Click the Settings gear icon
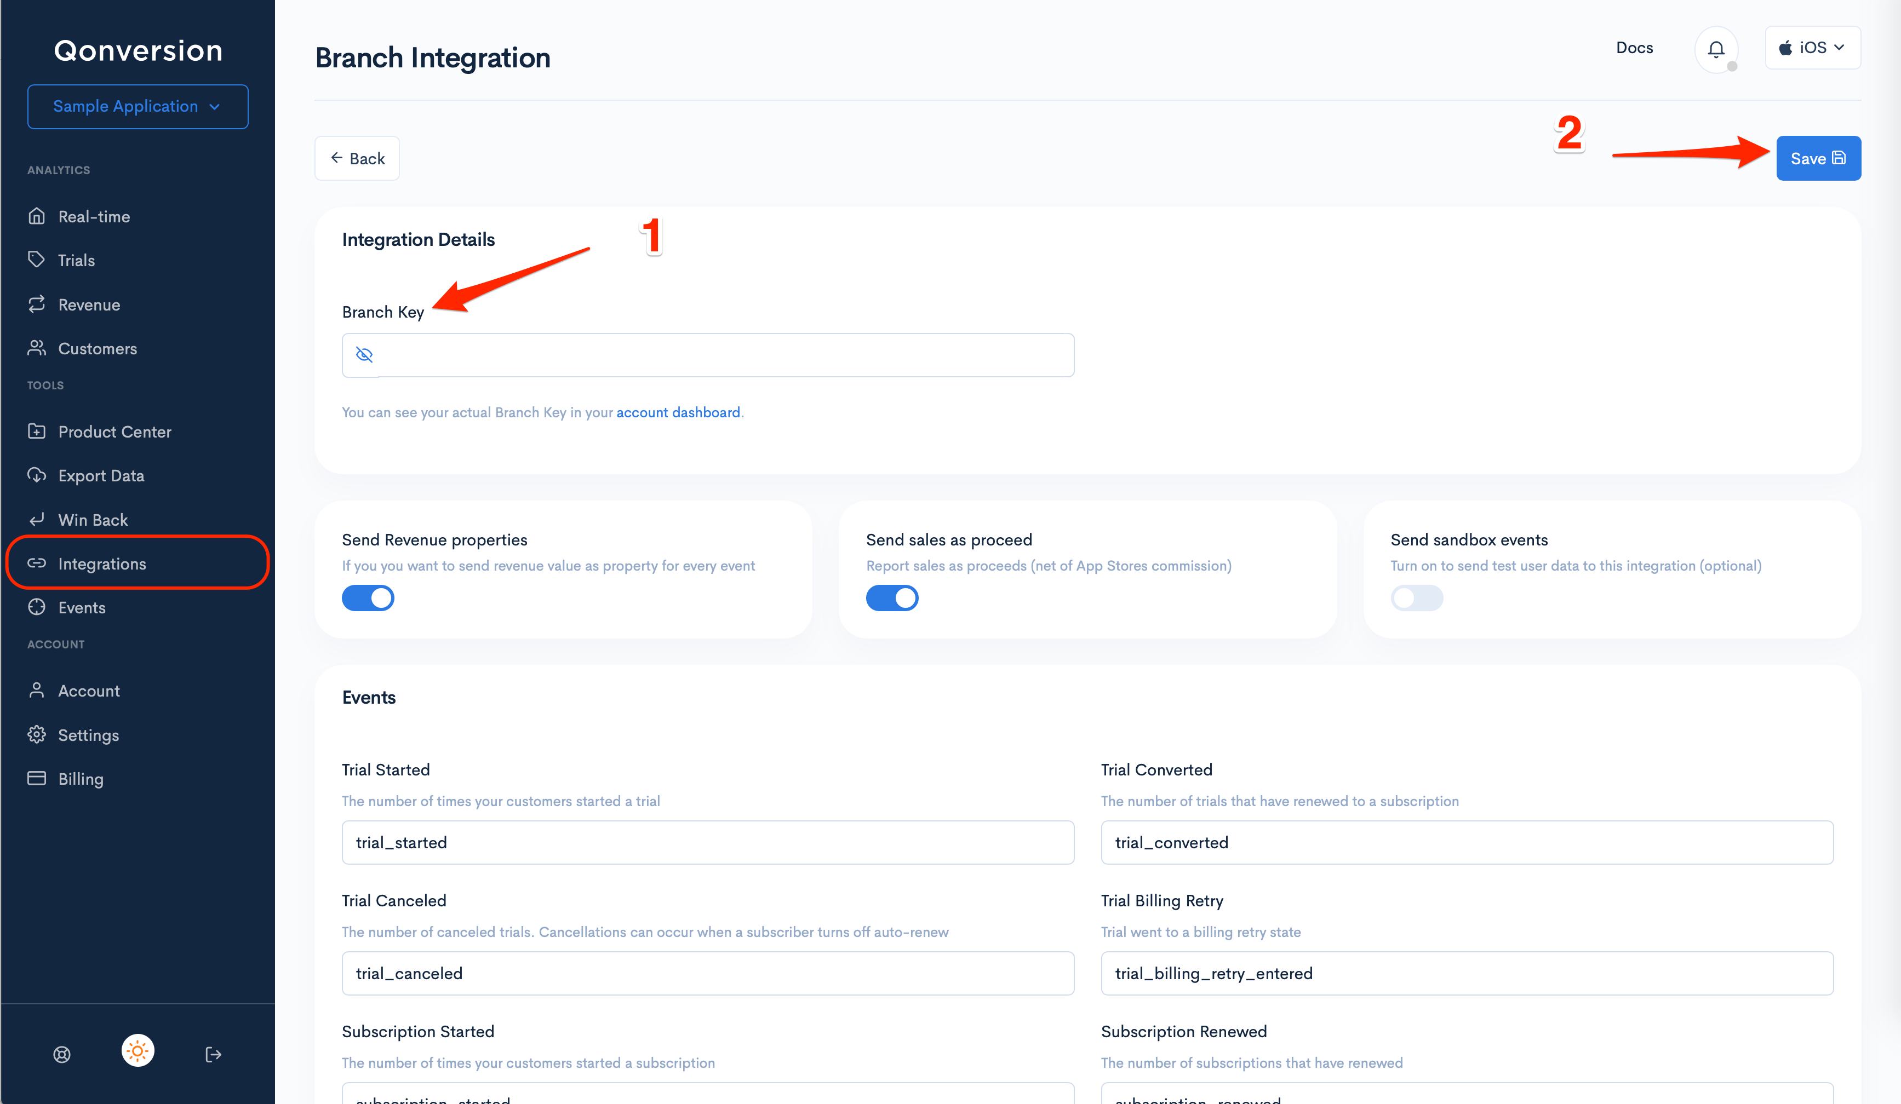The width and height of the screenshot is (1901, 1104). point(36,734)
